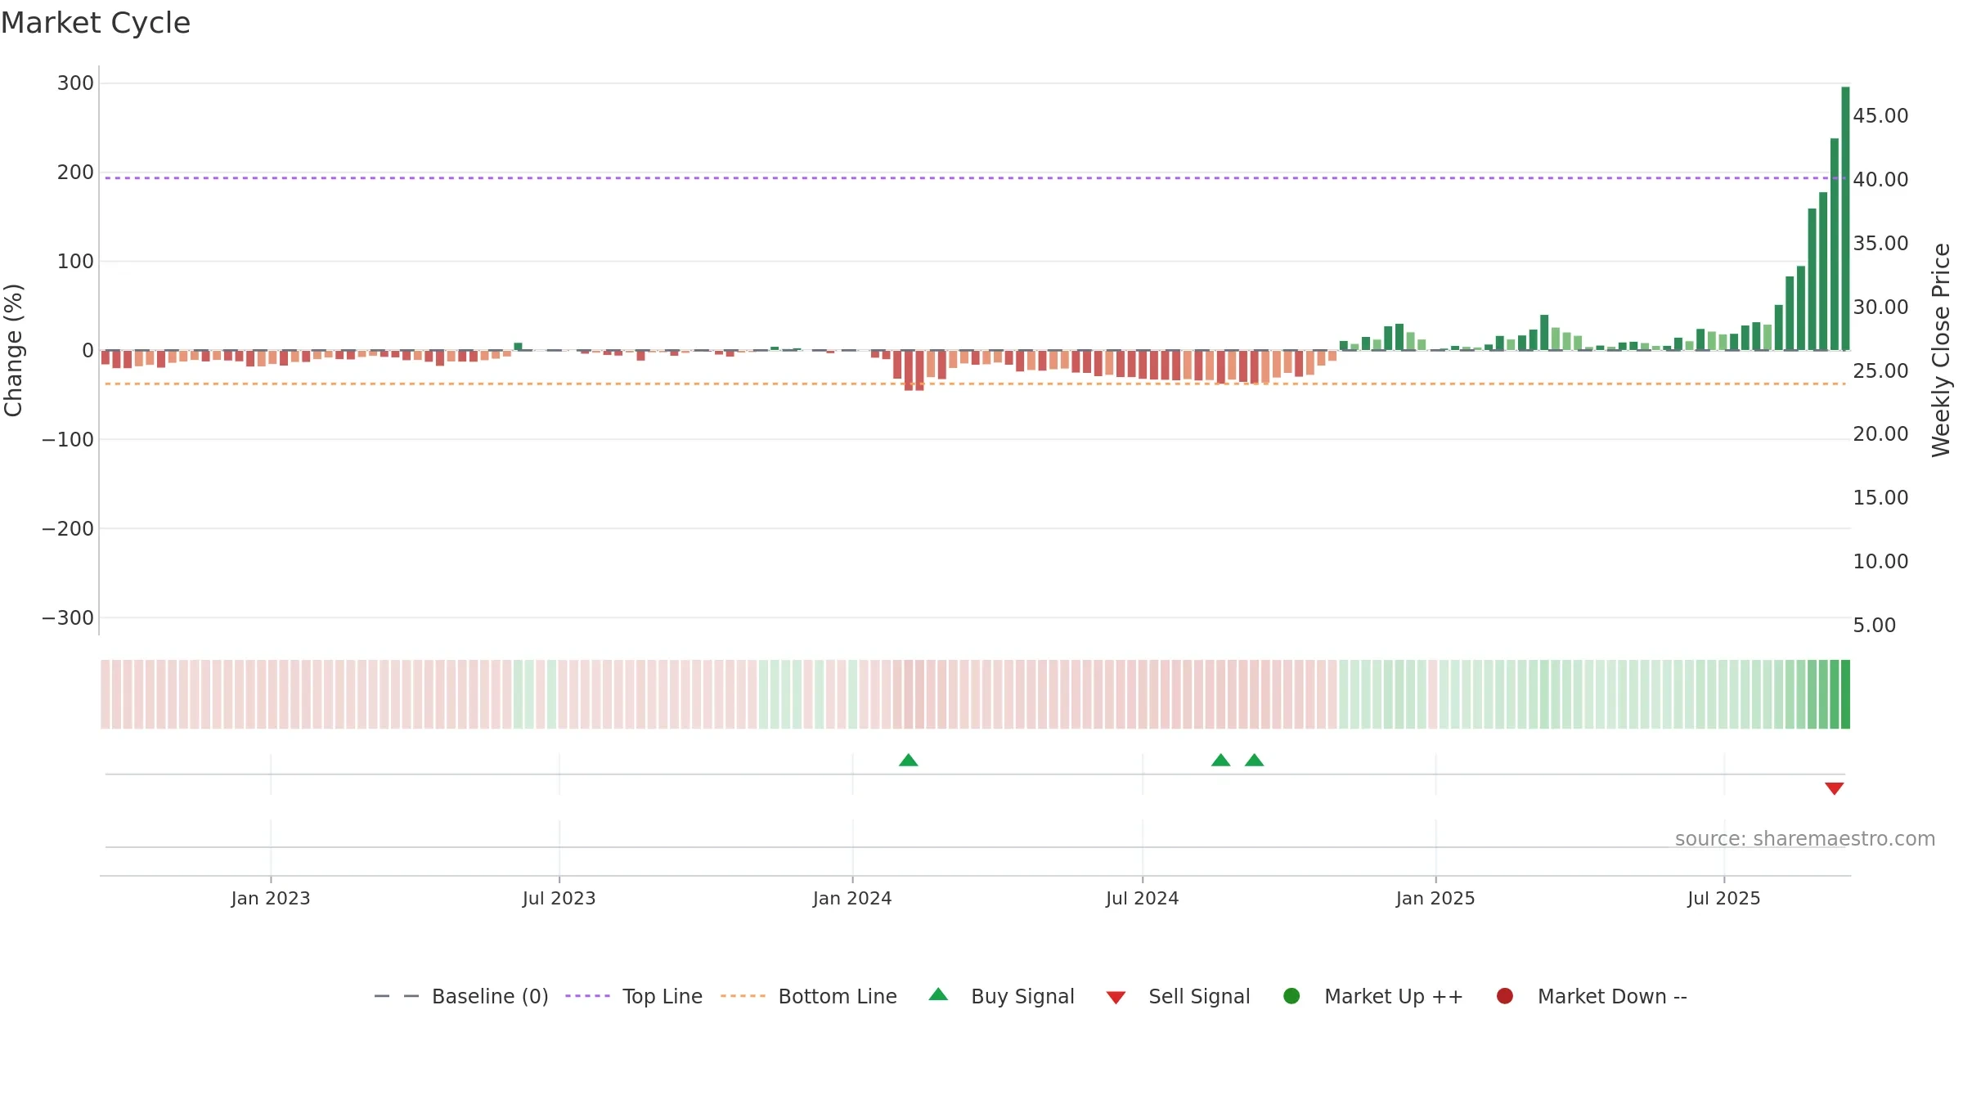Click the orange dotted Bottom Line legend sample
The image size is (1963, 1104).
coord(743,996)
